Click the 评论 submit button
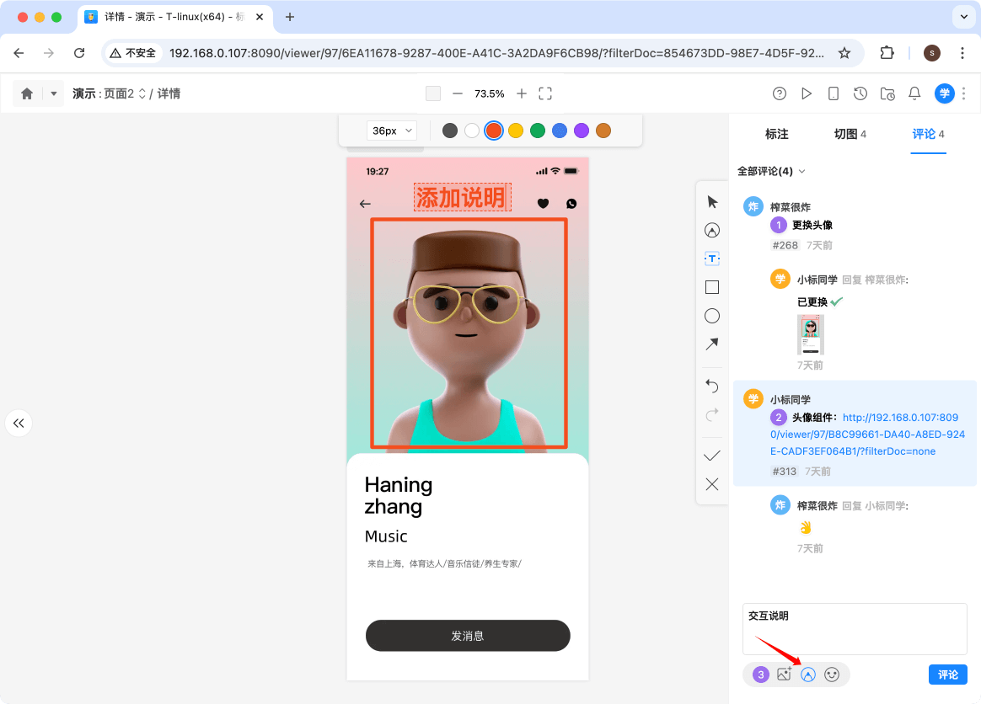This screenshot has width=981, height=704. tap(947, 675)
